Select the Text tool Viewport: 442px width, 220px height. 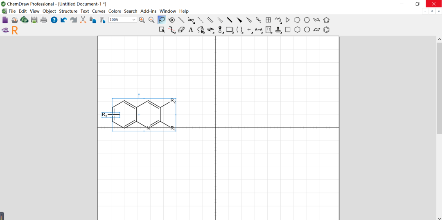coord(191,29)
